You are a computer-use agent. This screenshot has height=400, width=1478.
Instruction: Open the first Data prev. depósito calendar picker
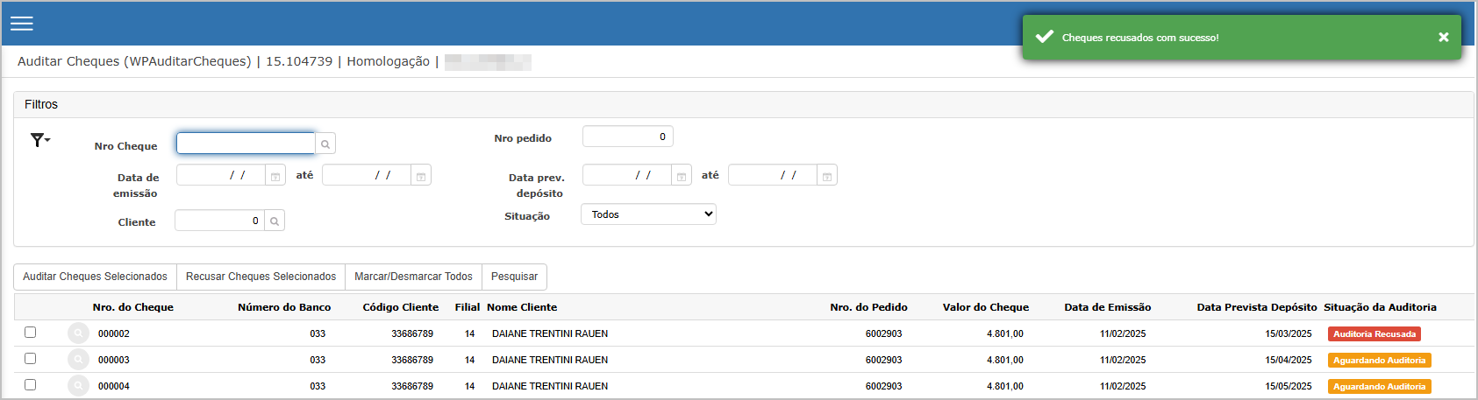(x=682, y=176)
